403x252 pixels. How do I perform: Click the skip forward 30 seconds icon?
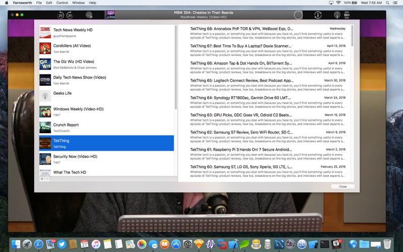point(70,15)
